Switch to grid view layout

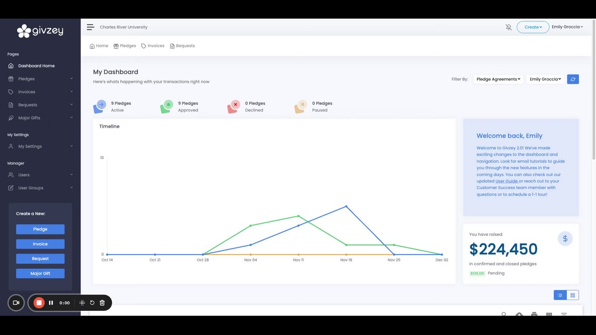[x=572, y=295]
